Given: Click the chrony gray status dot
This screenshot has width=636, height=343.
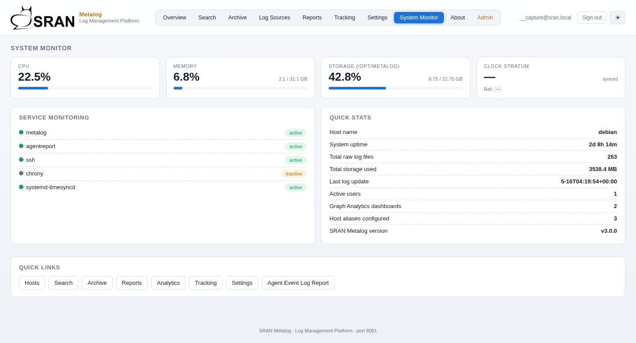Looking at the screenshot, I should point(21,173).
